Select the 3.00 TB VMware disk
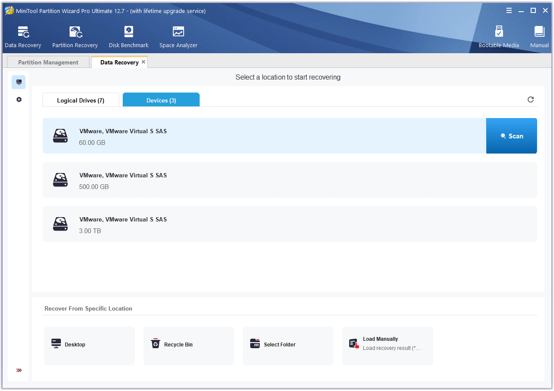Viewport: 554px width, 391px height. tap(290, 224)
